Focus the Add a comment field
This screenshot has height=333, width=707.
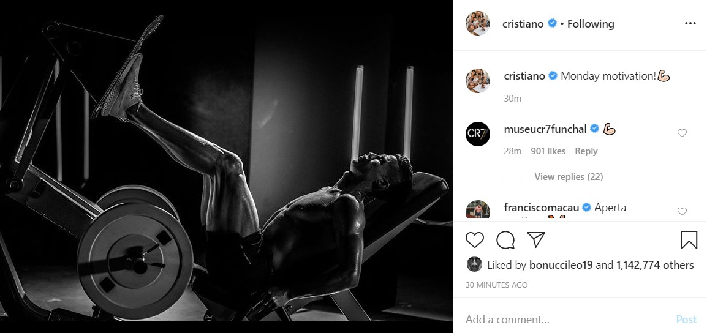(x=568, y=320)
